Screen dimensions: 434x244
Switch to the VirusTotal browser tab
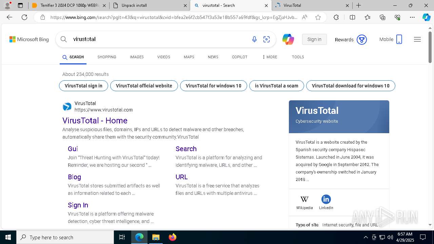pyautogui.click(x=312, y=5)
